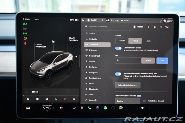Lower volume with left chevron
This screenshot has width=185, height=123.
137,108
